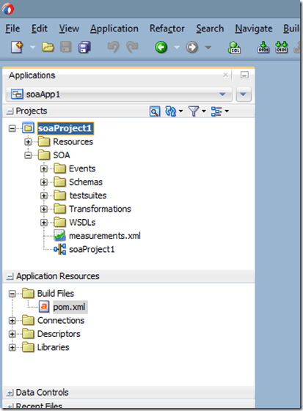Select the Applications panel tab
This screenshot has height=411, width=303.
point(32,75)
